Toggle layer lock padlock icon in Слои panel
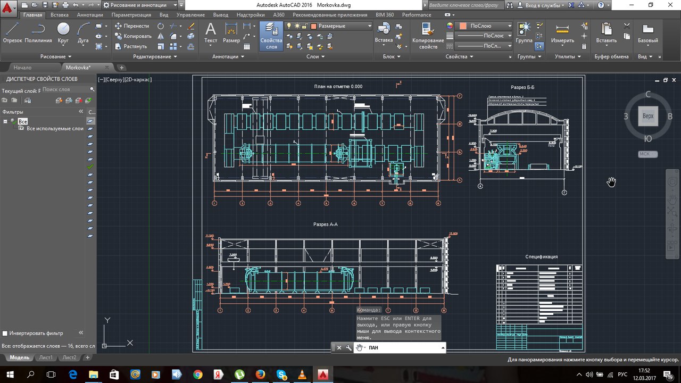 click(305, 26)
